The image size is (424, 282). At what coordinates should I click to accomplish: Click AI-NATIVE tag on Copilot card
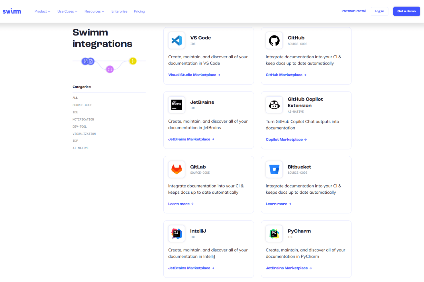pyautogui.click(x=296, y=112)
